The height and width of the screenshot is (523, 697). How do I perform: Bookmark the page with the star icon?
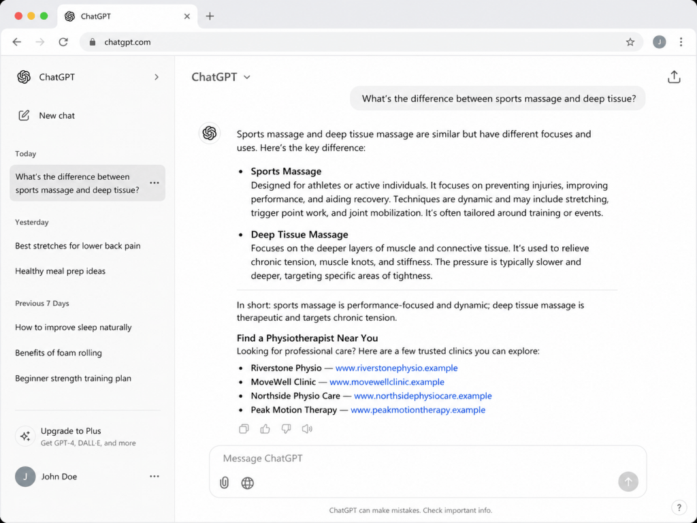(x=630, y=42)
